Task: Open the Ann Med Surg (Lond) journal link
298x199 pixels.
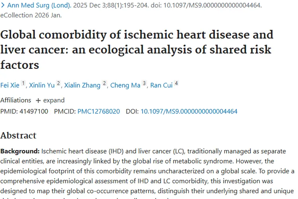Action: (39, 6)
